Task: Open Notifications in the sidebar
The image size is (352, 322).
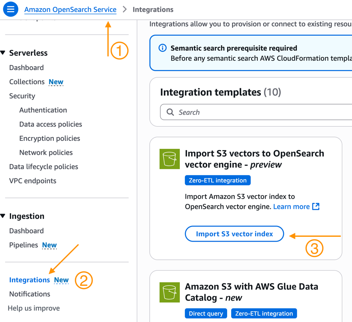Action: (30, 294)
